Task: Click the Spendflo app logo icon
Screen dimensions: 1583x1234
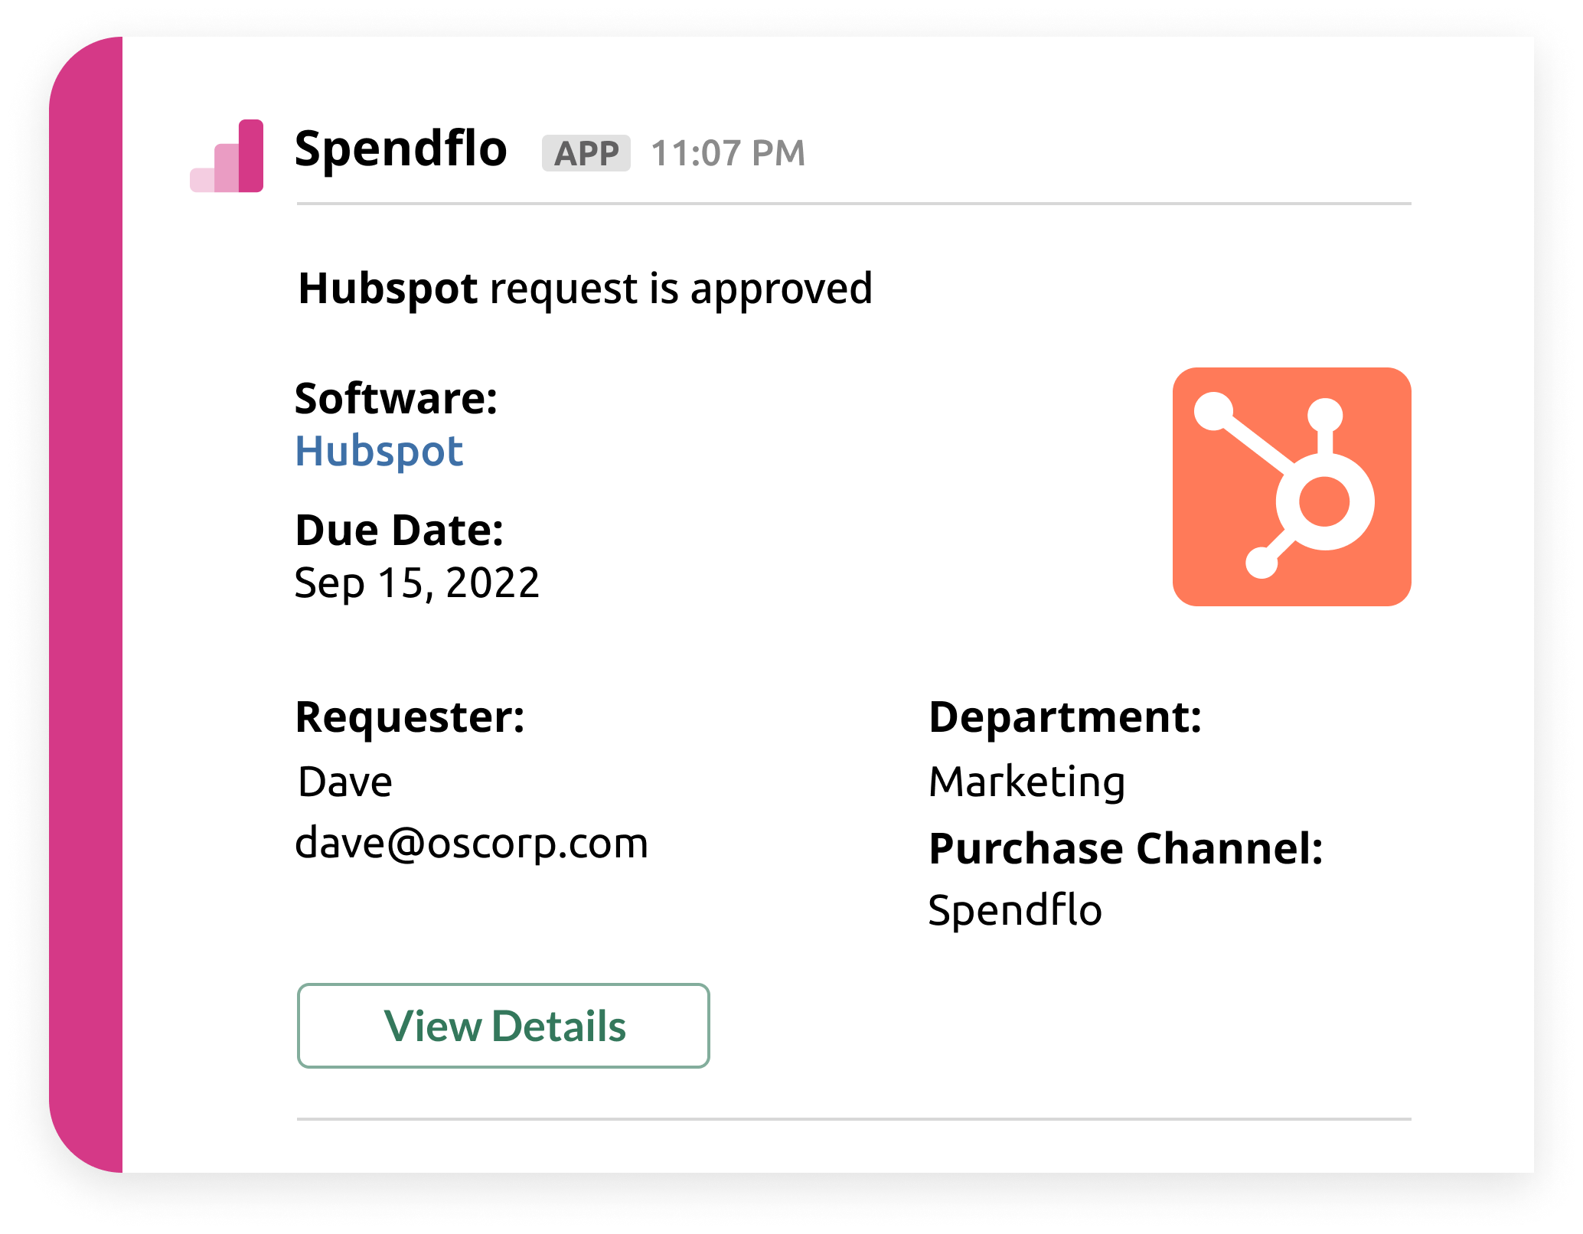Action: point(227,155)
